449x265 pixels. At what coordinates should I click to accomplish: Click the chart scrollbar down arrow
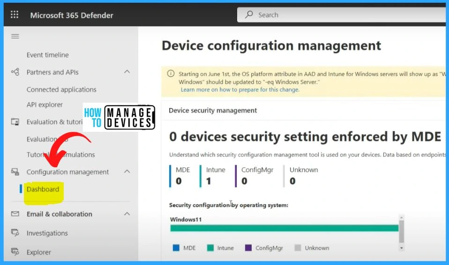pos(402,248)
